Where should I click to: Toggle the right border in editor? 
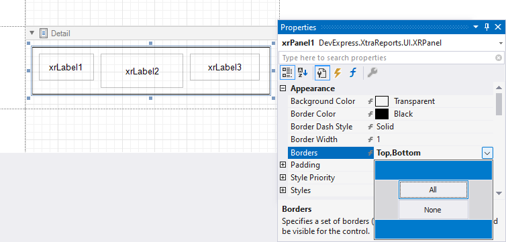point(480,200)
